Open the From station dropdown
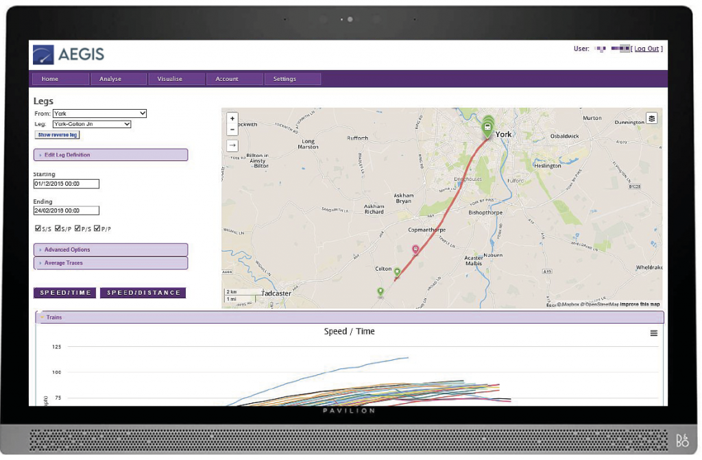702x460 pixels. pyautogui.click(x=99, y=113)
